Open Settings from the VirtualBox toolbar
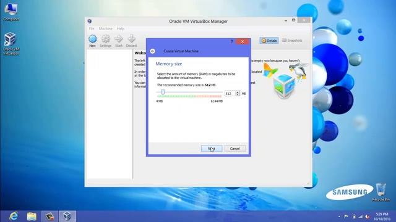 pyautogui.click(x=106, y=41)
